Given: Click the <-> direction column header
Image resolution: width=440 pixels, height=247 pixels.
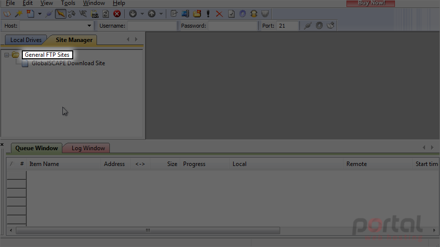Looking at the screenshot, I should click(140, 164).
